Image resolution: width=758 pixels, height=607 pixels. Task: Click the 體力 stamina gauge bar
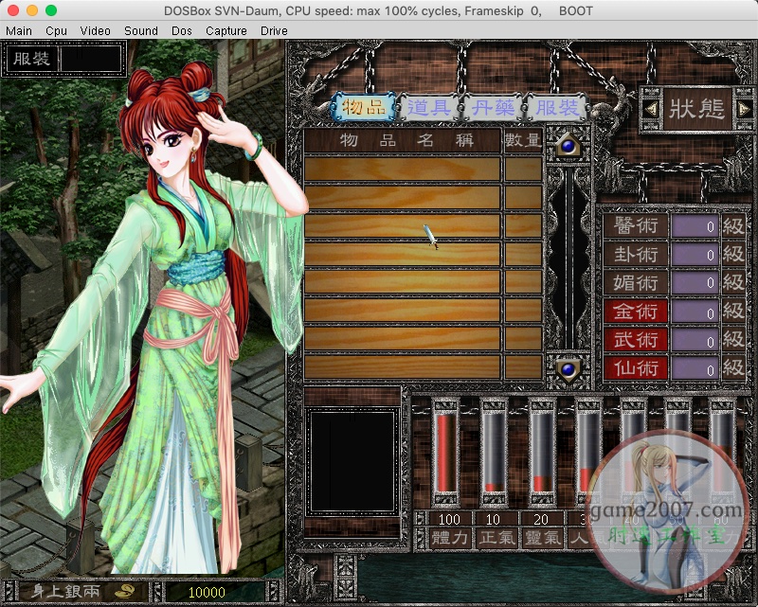pyautogui.click(x=445, y=453)
